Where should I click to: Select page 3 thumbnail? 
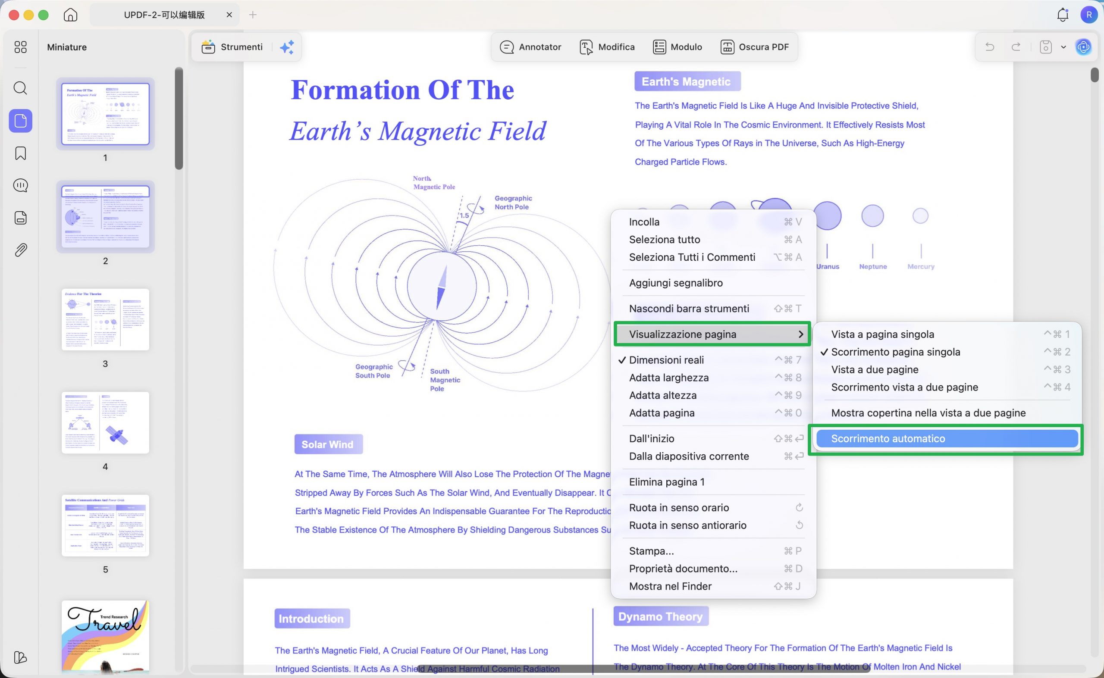point(105,319)
